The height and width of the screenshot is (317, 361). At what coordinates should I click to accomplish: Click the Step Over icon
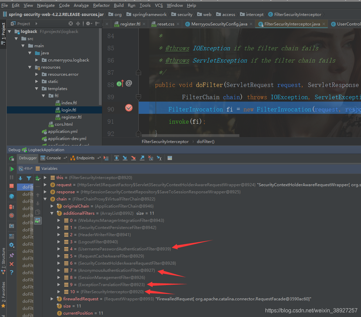click(x=117, y=158)
